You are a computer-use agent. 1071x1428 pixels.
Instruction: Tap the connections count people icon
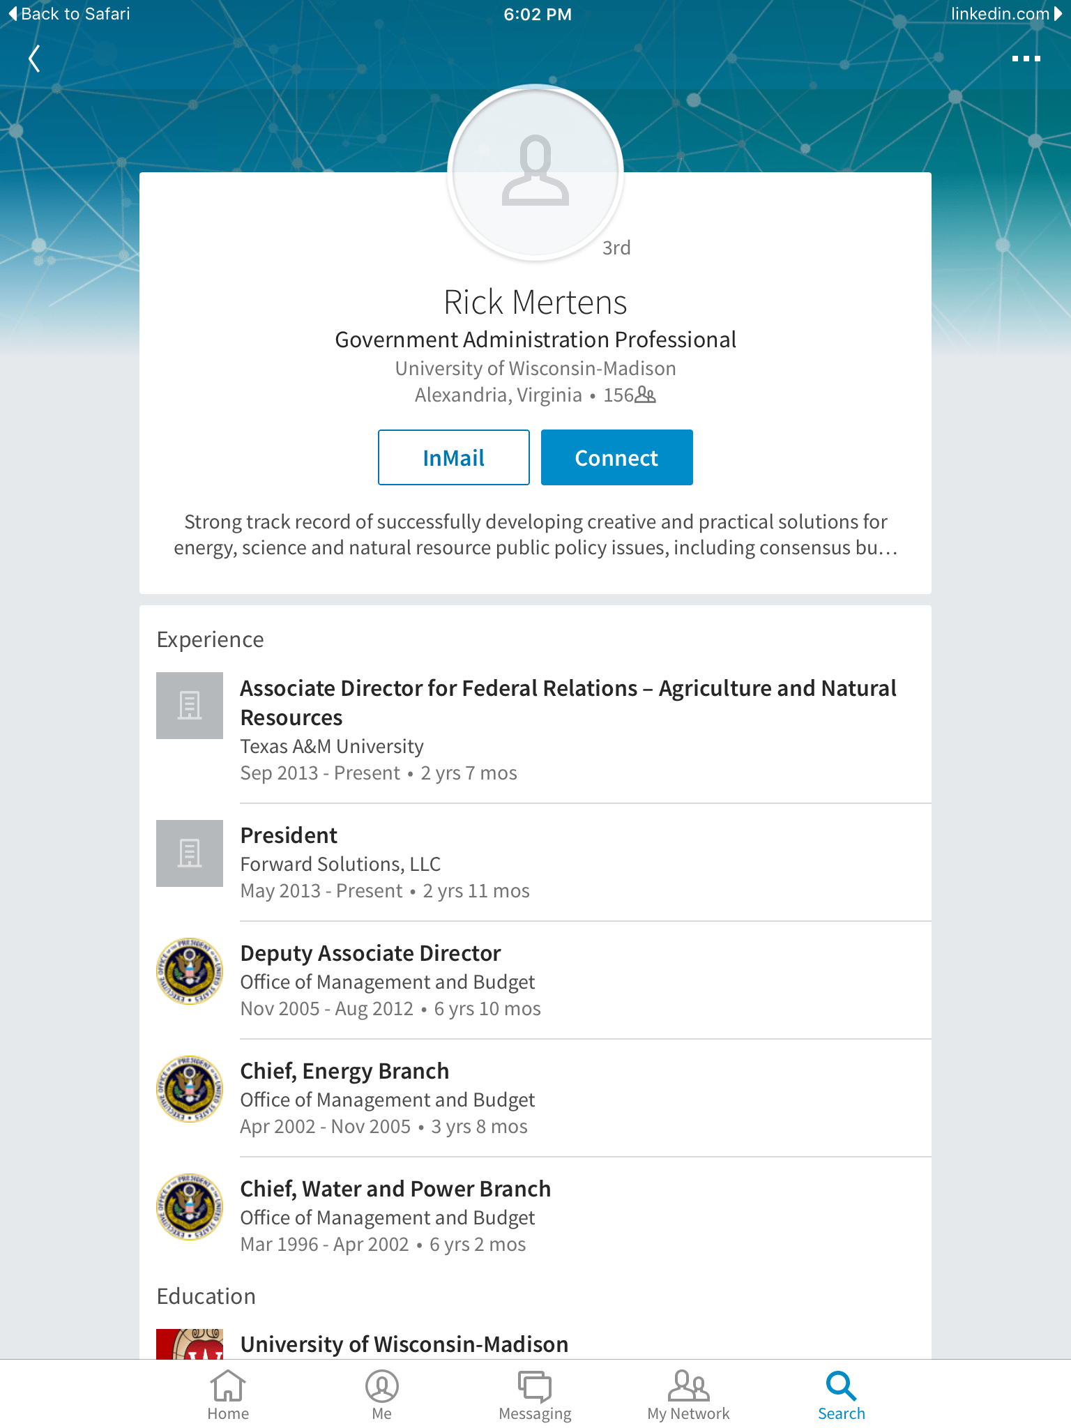pos(646,395)
